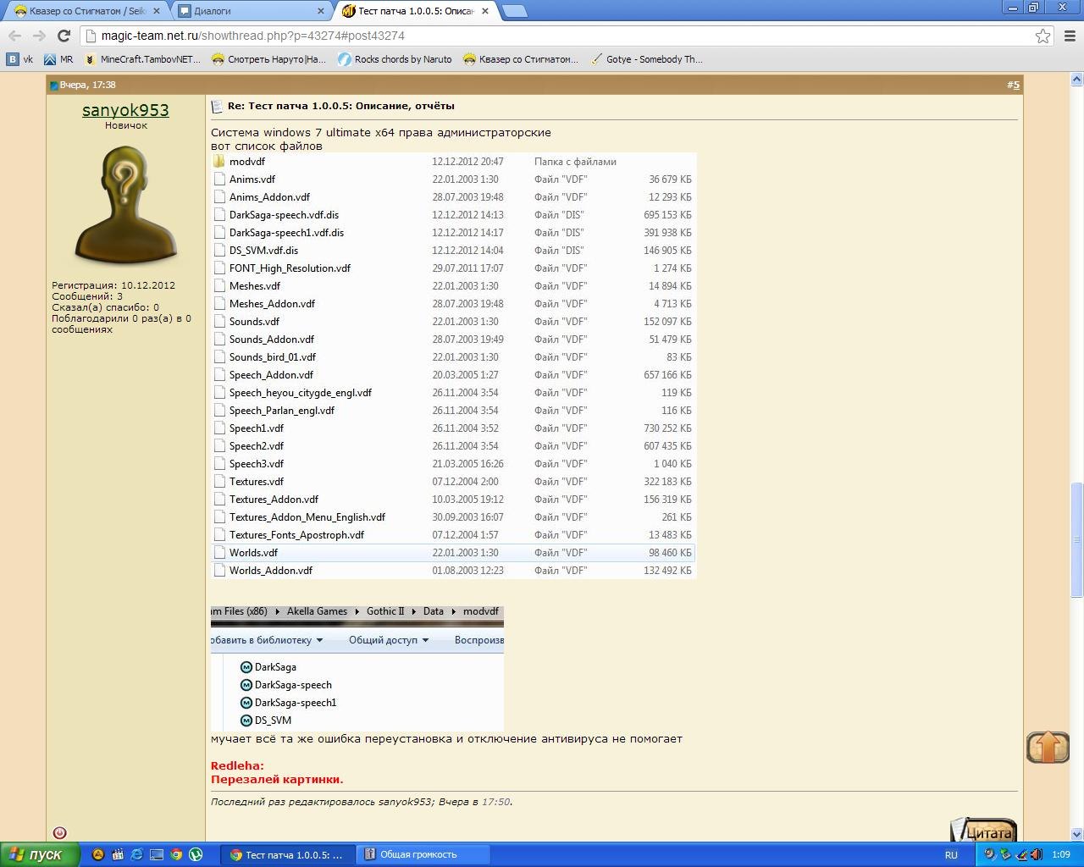The image size is (1084, 867).
Task: Close the Диалоги tab
Action: click(321, 11)
